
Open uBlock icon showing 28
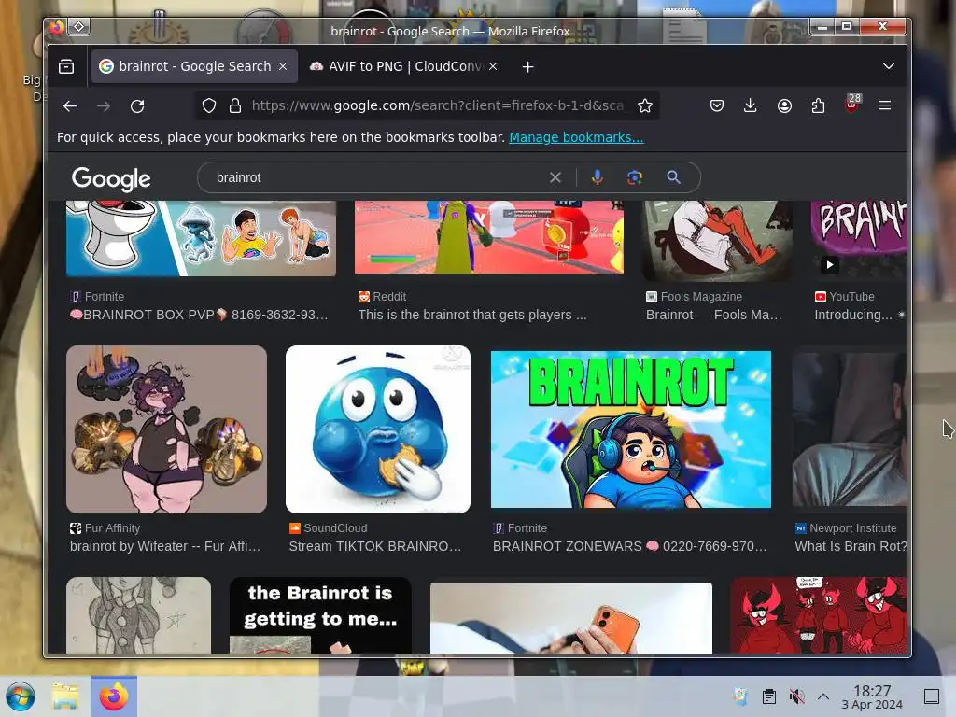coord(852,104)
